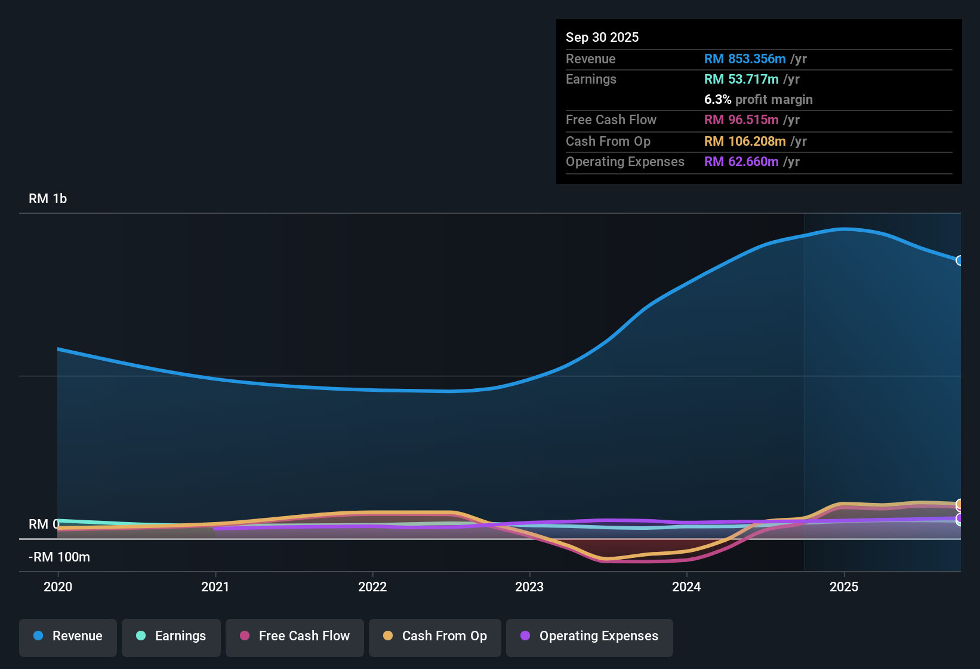Screen dimensions: 980x669
Task: Click the 2023 x-axis label
Action: [x=529, y=587]
